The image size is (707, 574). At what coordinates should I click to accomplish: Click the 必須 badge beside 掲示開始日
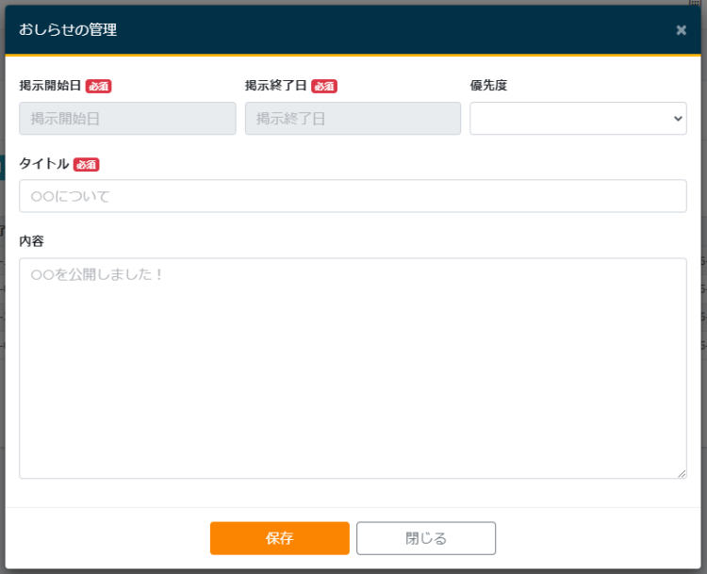(x=99, y=87)
